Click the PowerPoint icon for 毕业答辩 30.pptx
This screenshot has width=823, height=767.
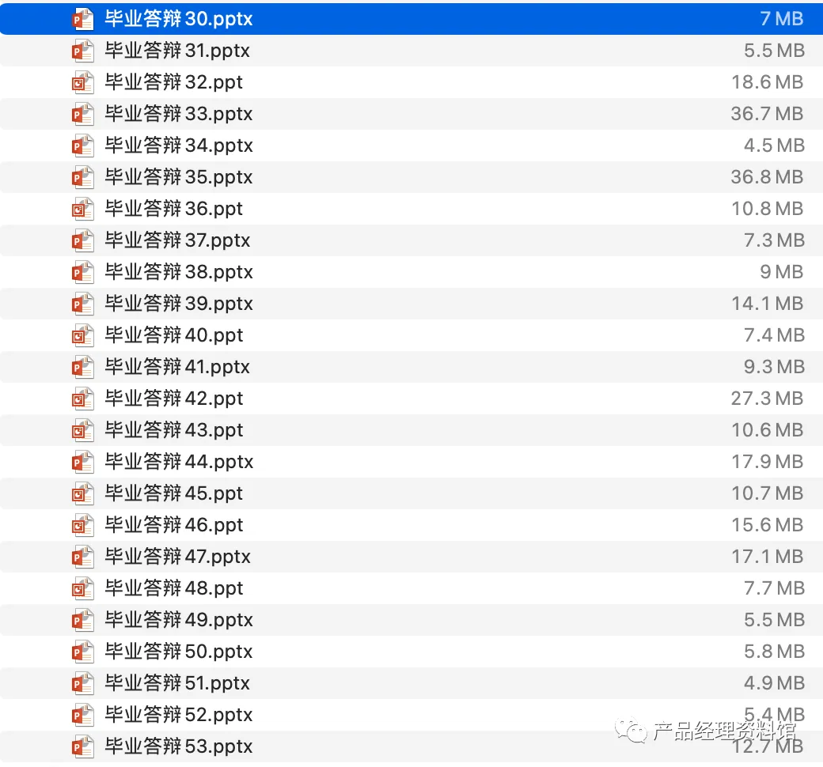pyautogui.click(x=83, y=19)
